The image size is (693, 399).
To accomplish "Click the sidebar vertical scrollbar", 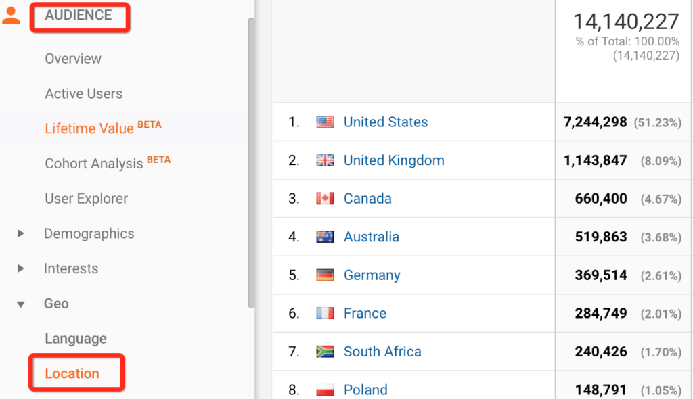I will pos(251,162).
